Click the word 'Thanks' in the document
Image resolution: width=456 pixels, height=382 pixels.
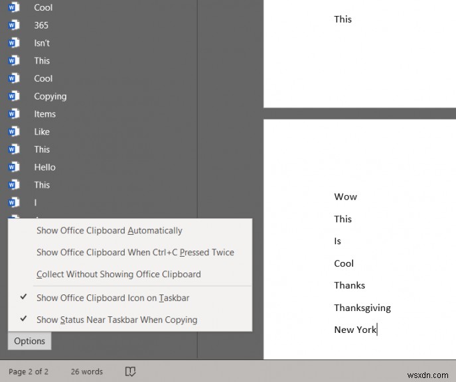[350, 285]
